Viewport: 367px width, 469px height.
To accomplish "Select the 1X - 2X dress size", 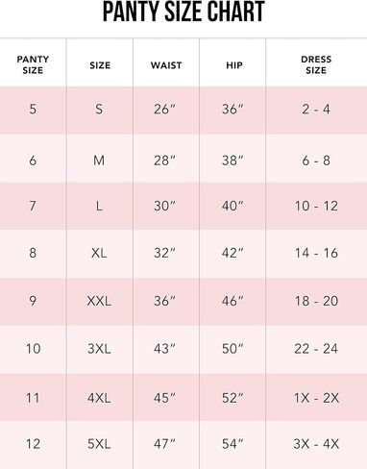I will coord(316,398).
